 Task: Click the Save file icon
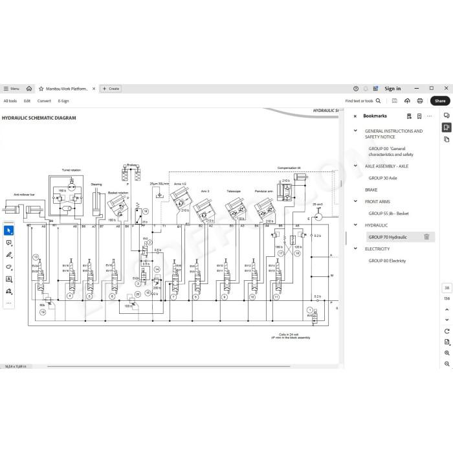394,101
